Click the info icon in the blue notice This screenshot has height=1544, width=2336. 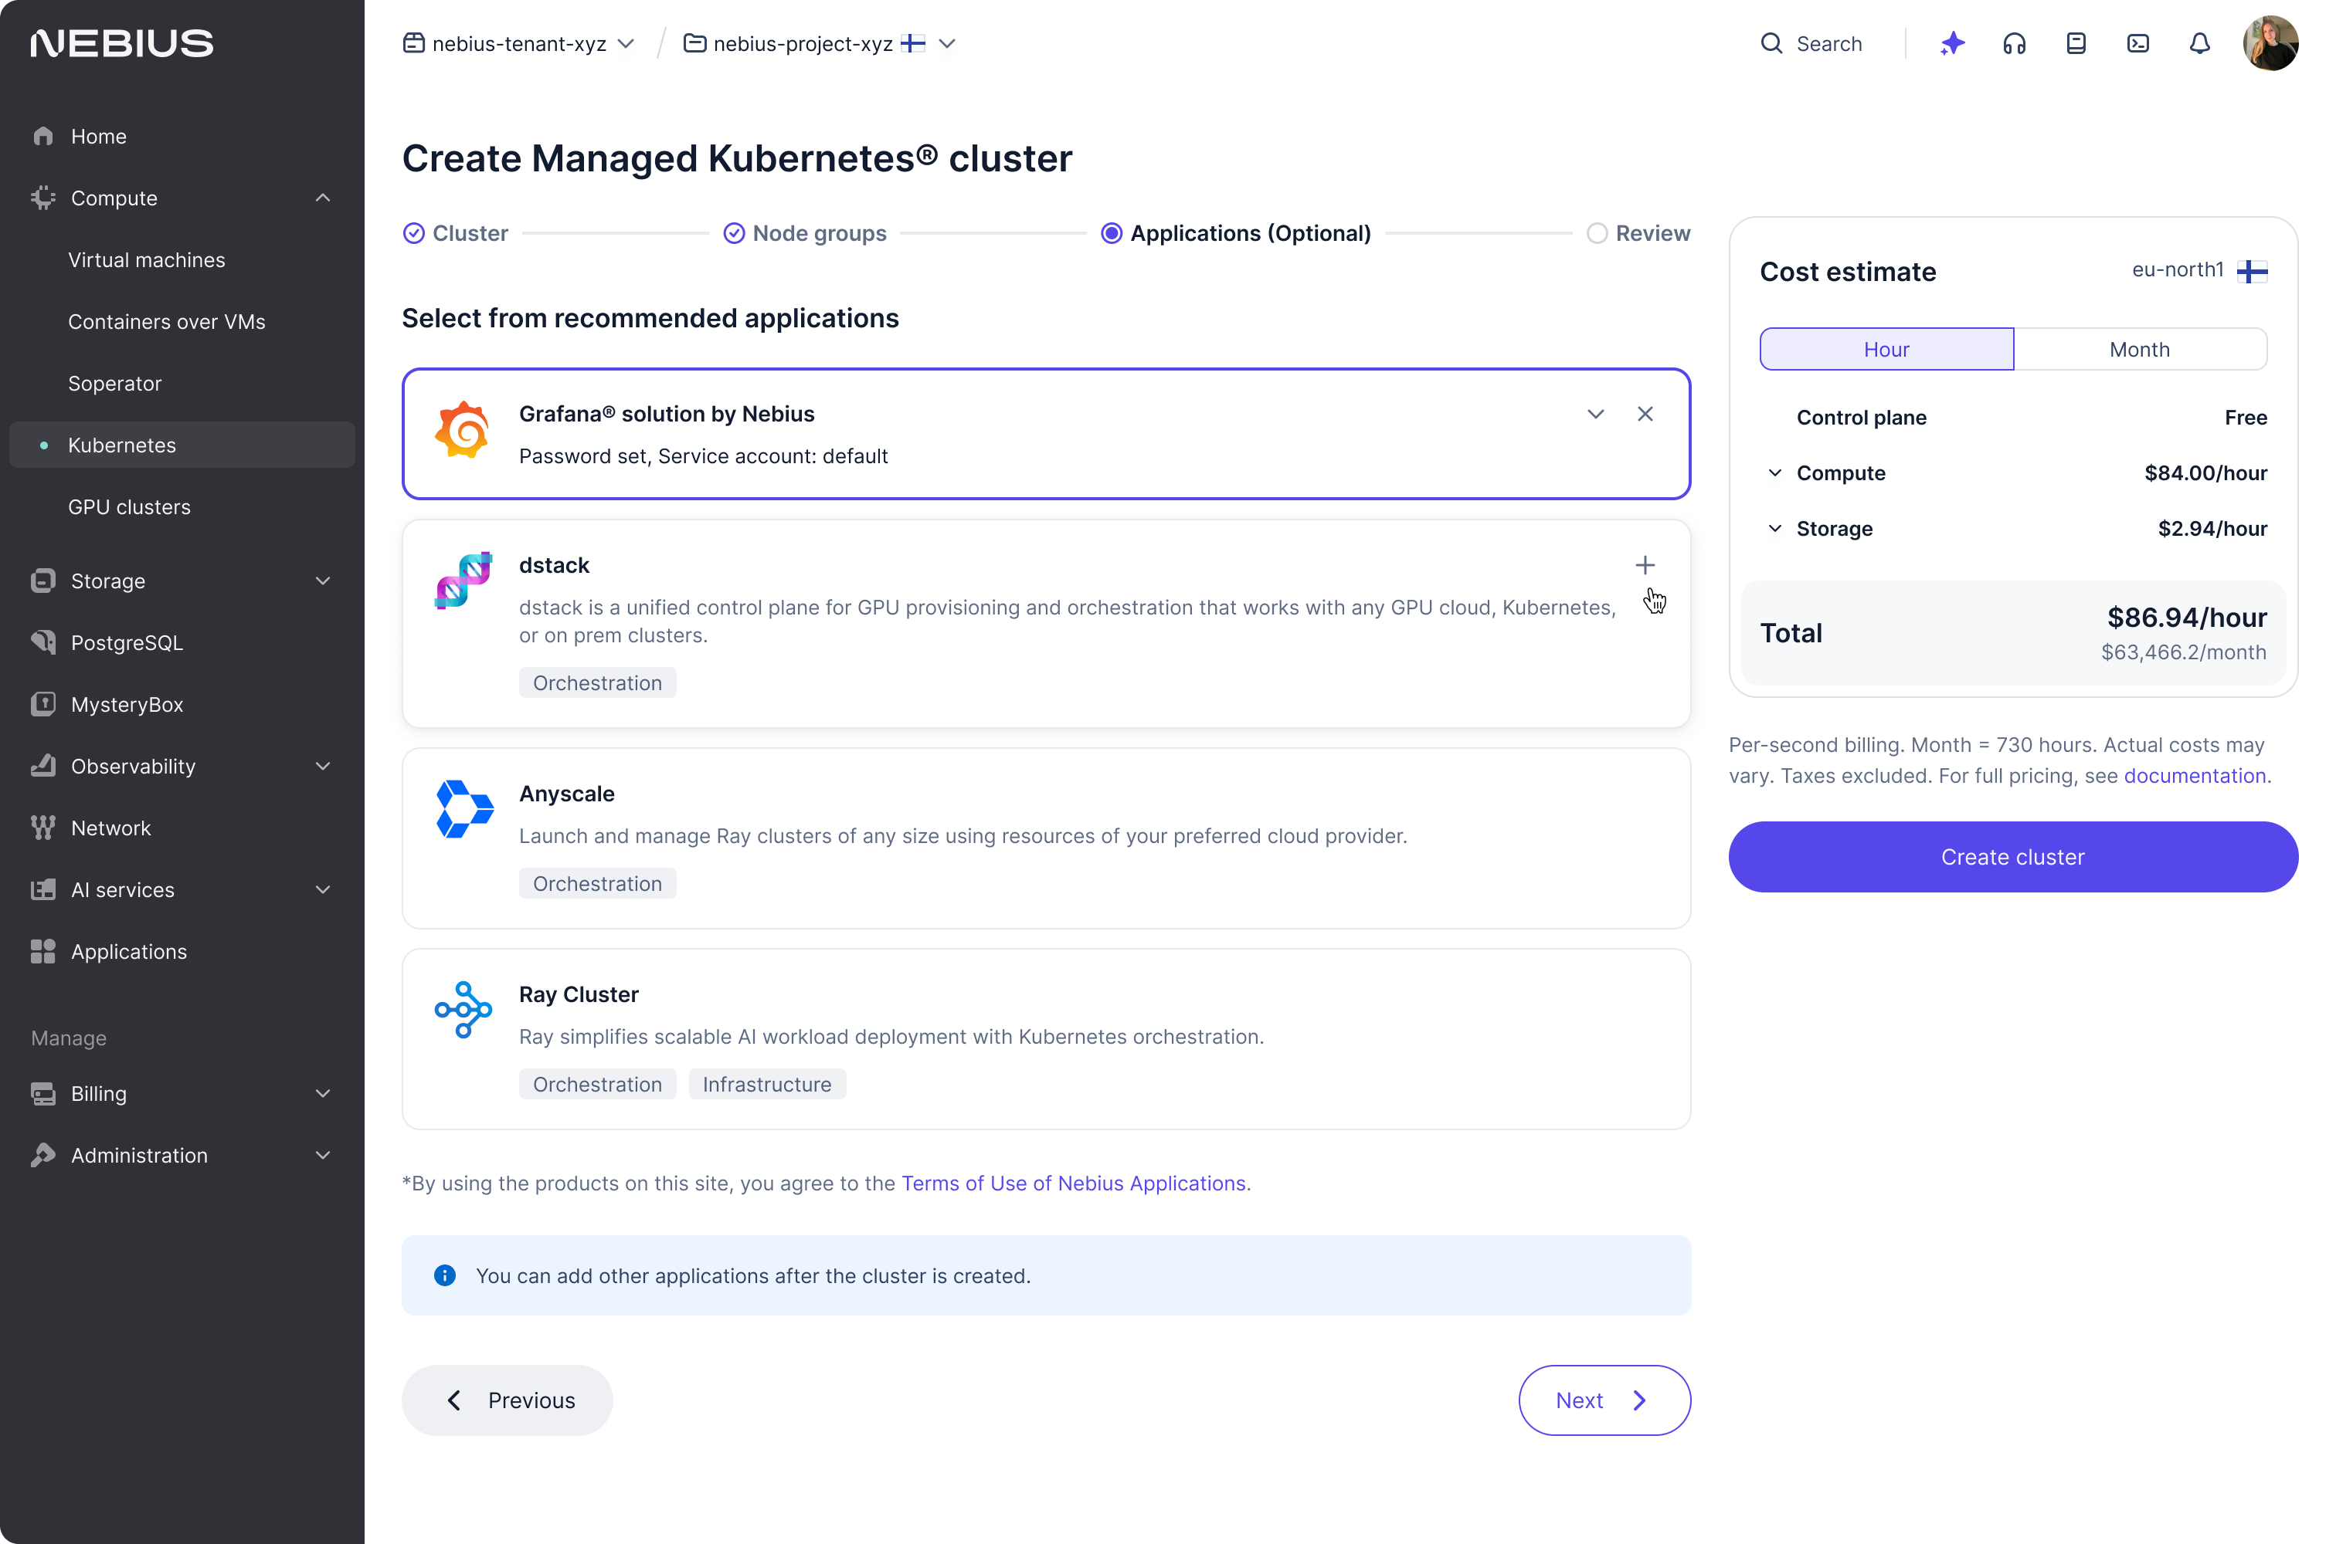coord(445,1275)
